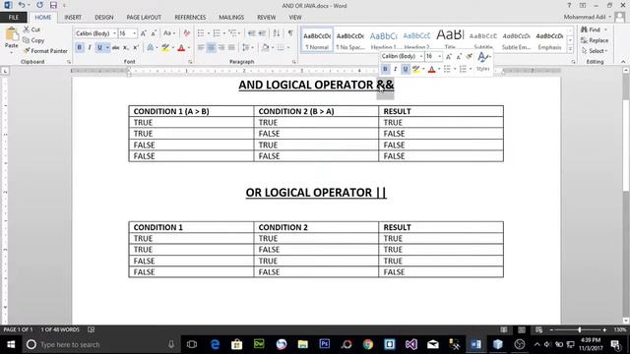Screen dimensions: 630x354
Task: Toggle Show/Hide paragraph marks
Action: (290, 33)
